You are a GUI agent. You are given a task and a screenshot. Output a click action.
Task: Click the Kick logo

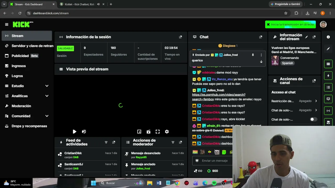[x=23, y=24]
